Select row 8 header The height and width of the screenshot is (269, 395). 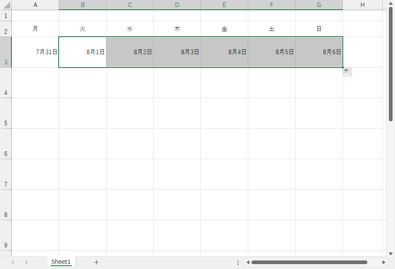(x=6, y=205)
